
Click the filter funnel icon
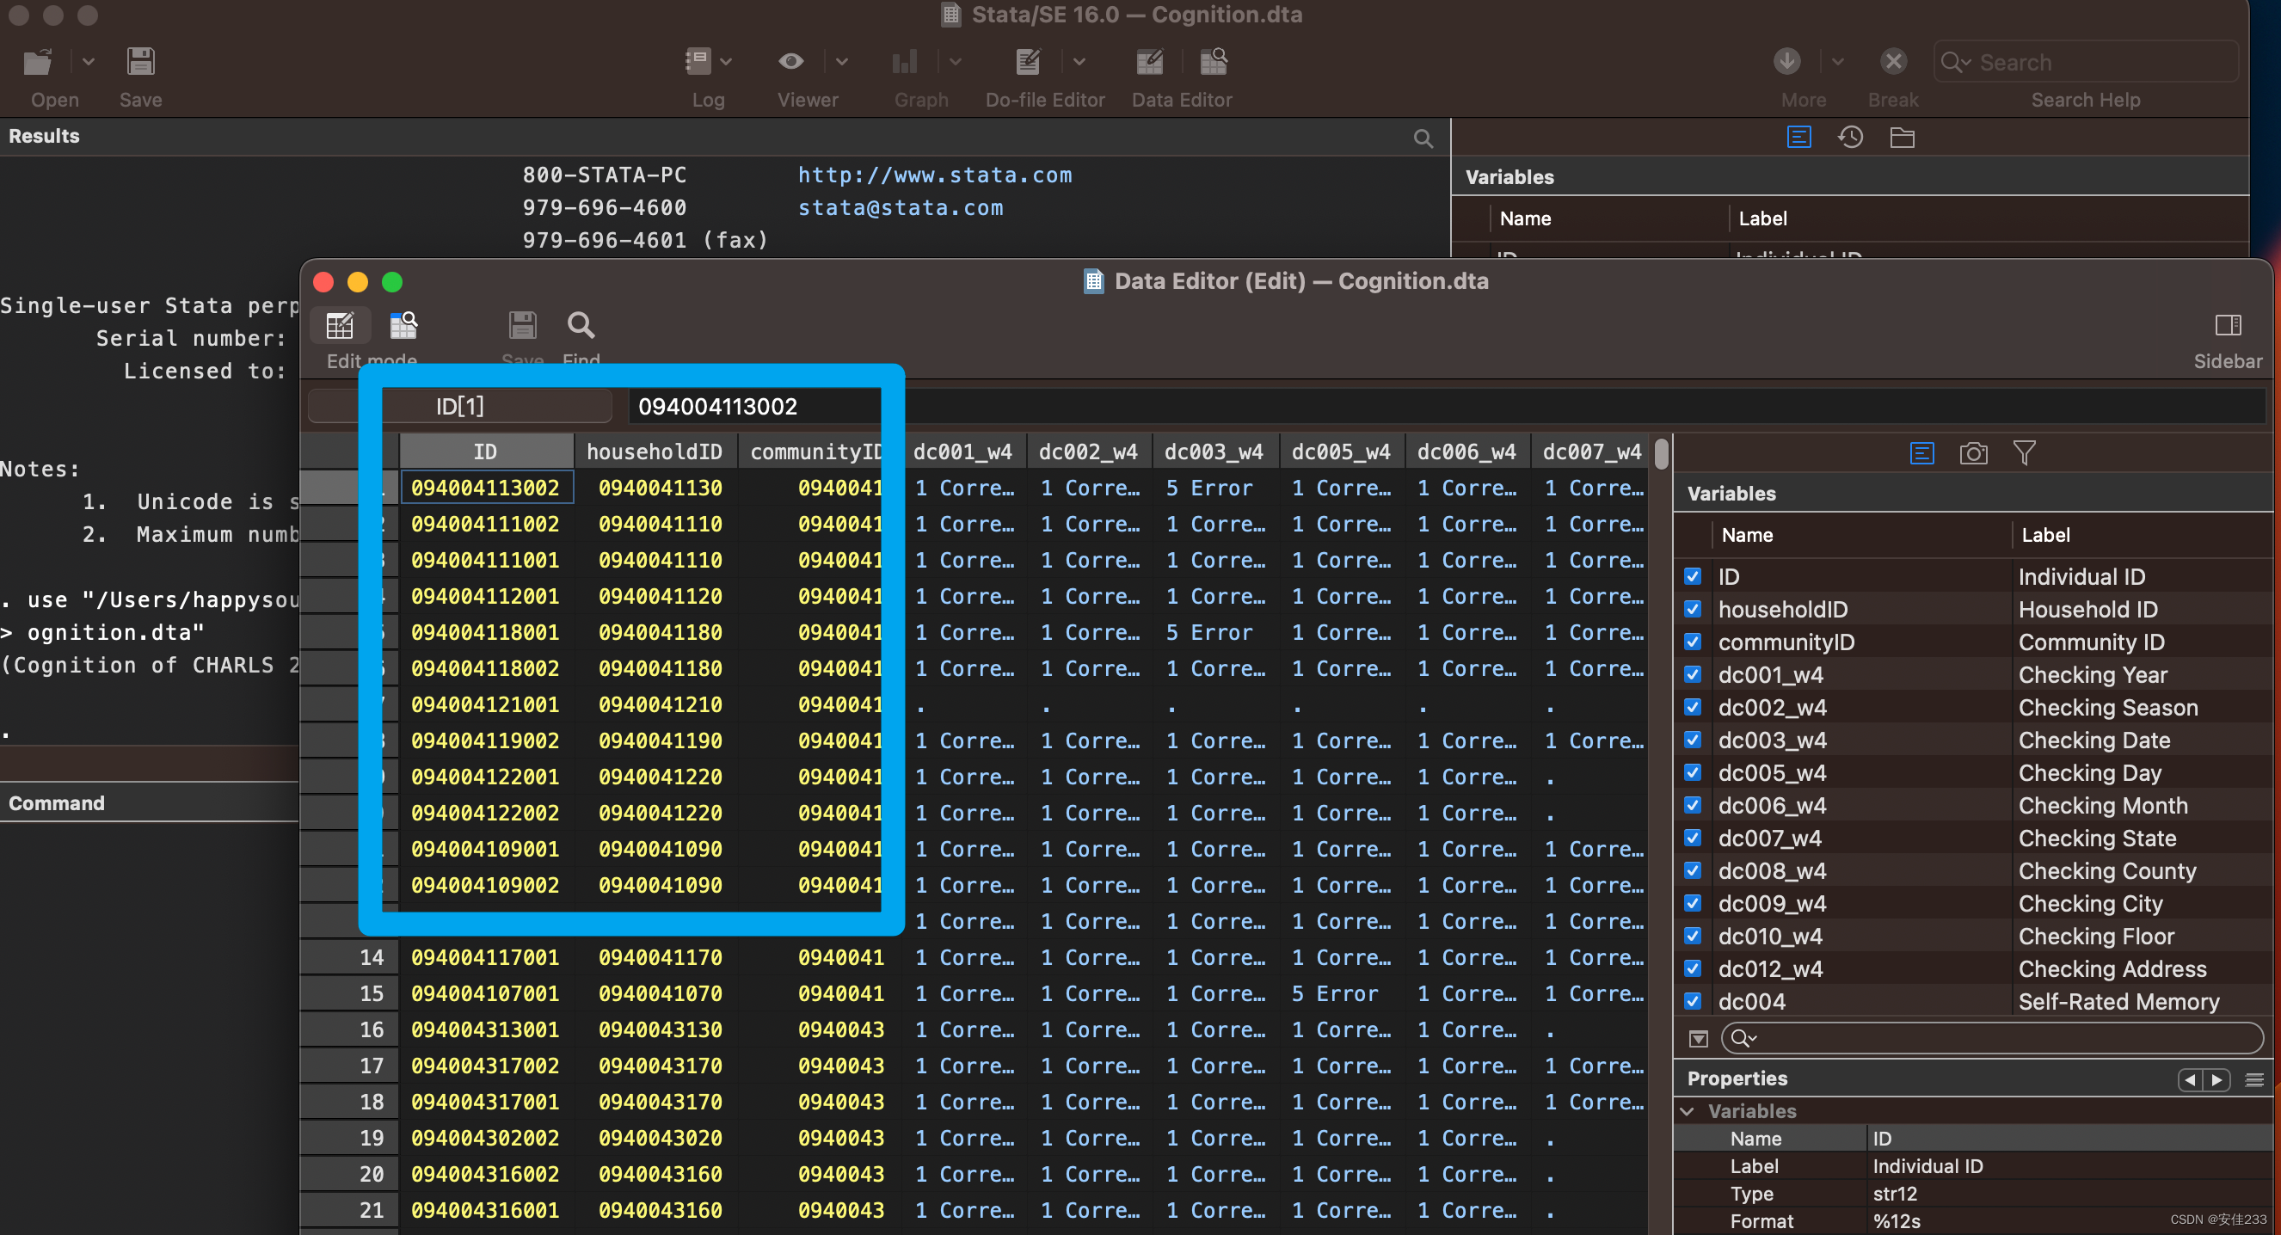point(2024,453)
